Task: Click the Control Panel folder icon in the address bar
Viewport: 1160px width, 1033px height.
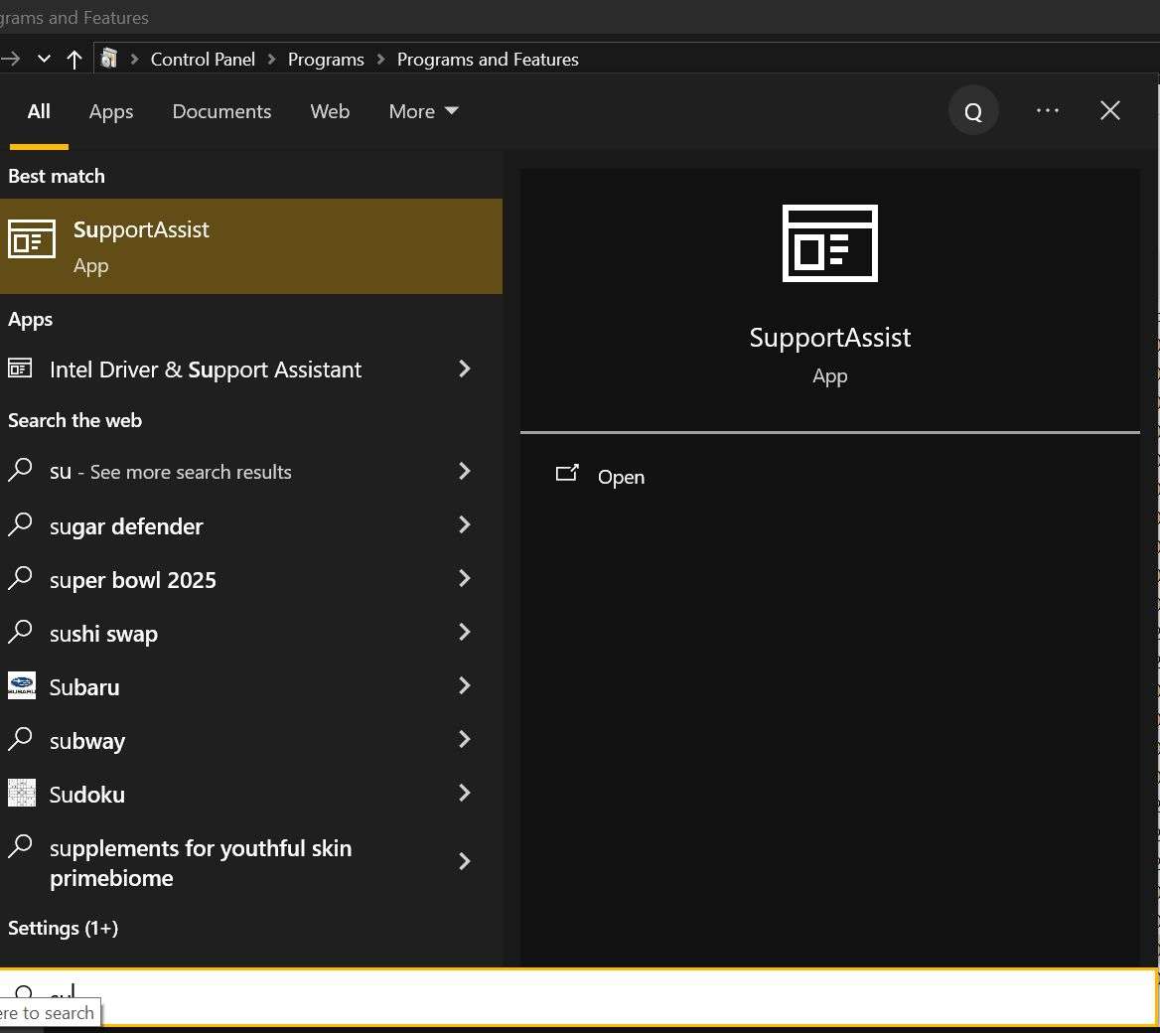Action: (x=109, y=59)
